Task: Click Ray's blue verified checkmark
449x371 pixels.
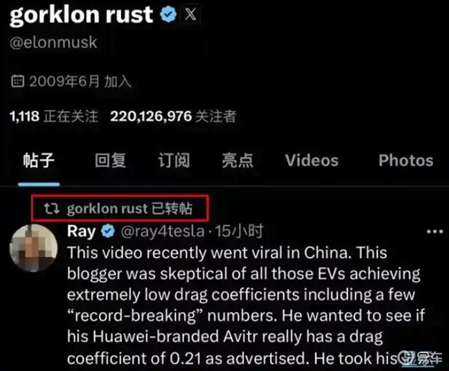Action: click(x=108, y=231)
